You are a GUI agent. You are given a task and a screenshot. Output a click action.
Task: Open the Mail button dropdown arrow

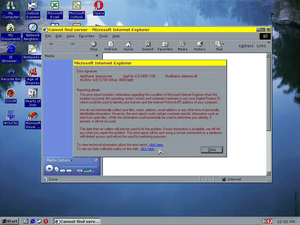point(223,44)
